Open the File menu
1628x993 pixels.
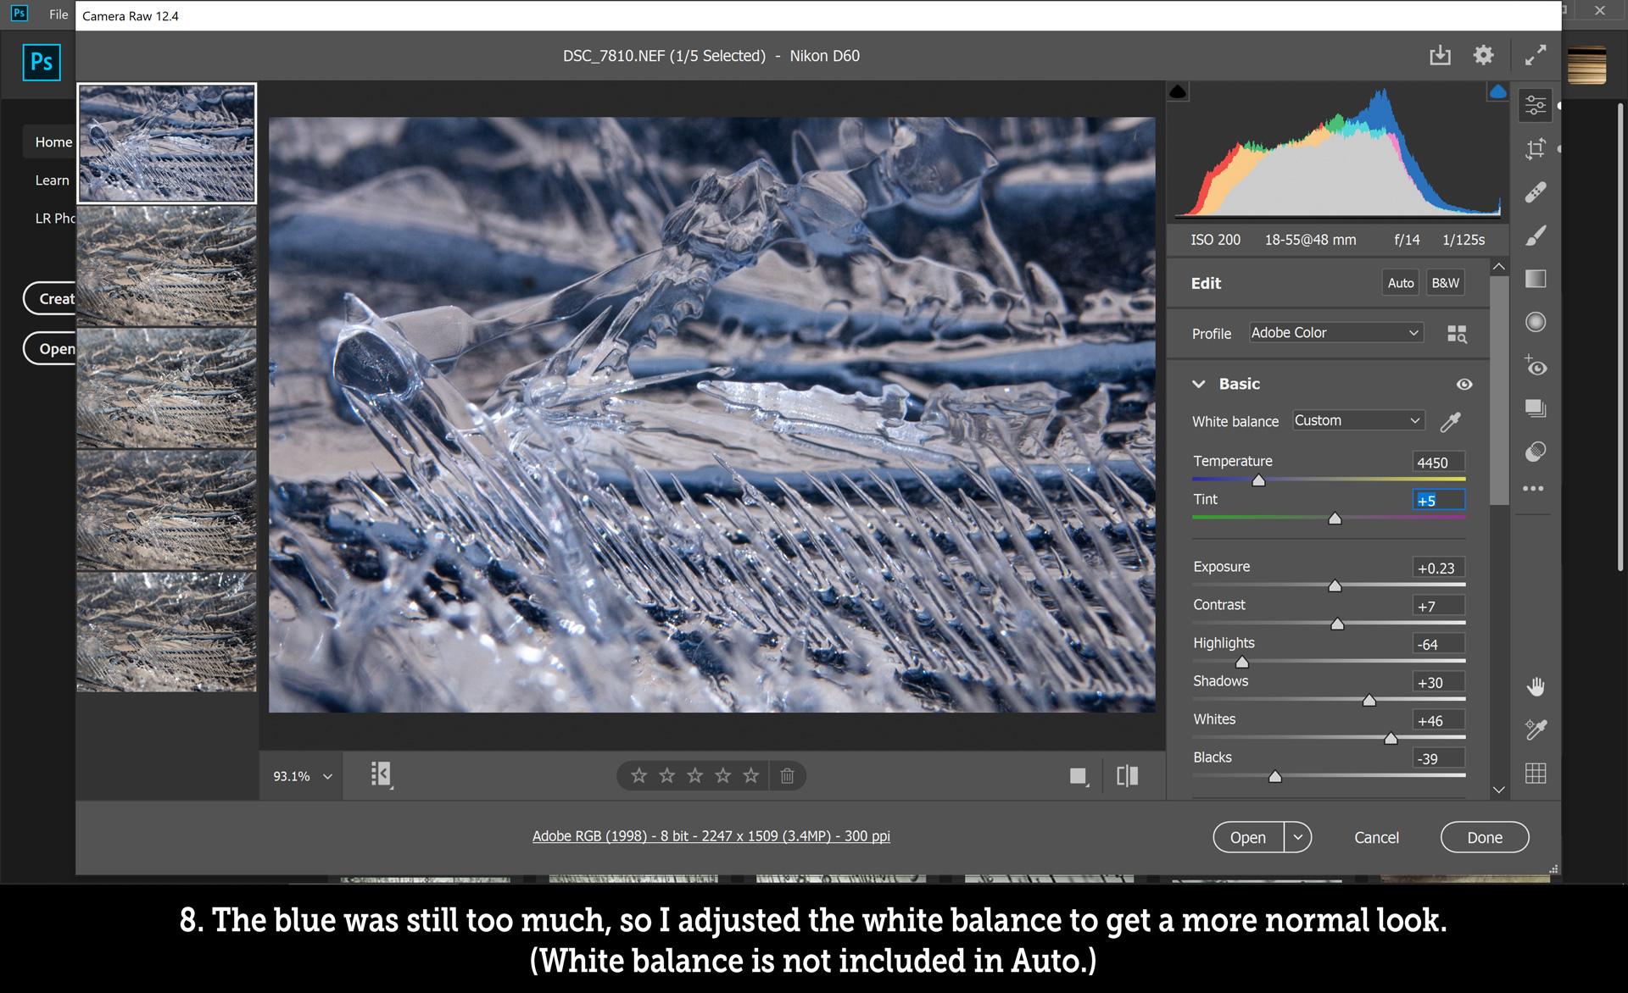(58, 14)
